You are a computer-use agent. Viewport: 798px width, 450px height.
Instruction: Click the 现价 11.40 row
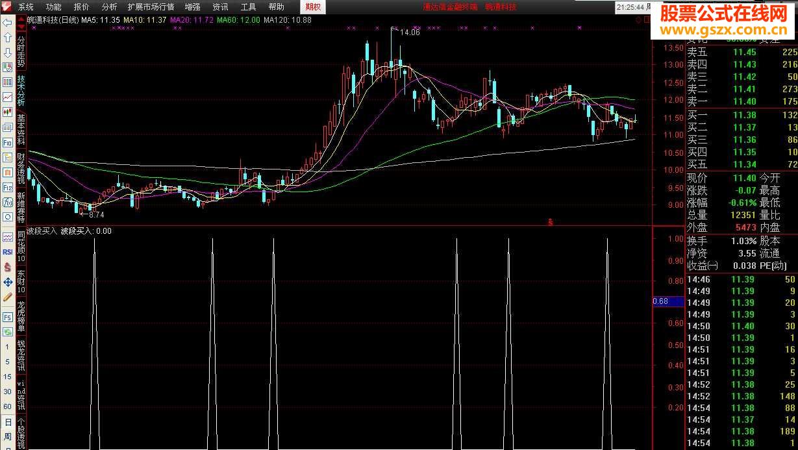[722, 178]
